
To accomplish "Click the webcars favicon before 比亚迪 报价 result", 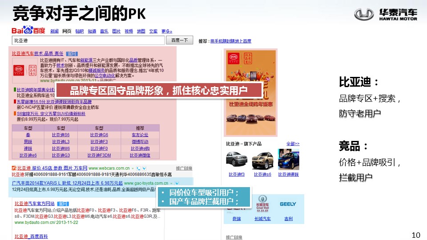I will tap(14, 168).
